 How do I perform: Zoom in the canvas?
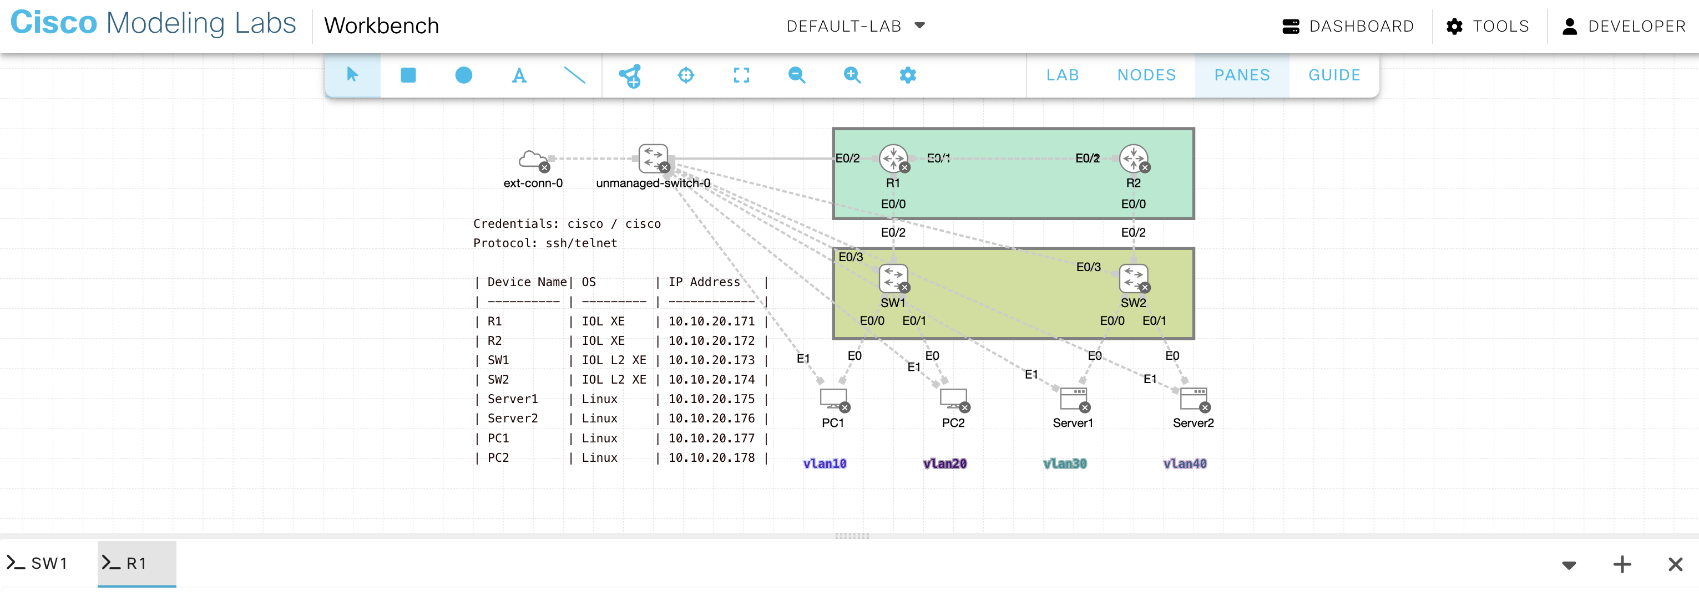852,75
